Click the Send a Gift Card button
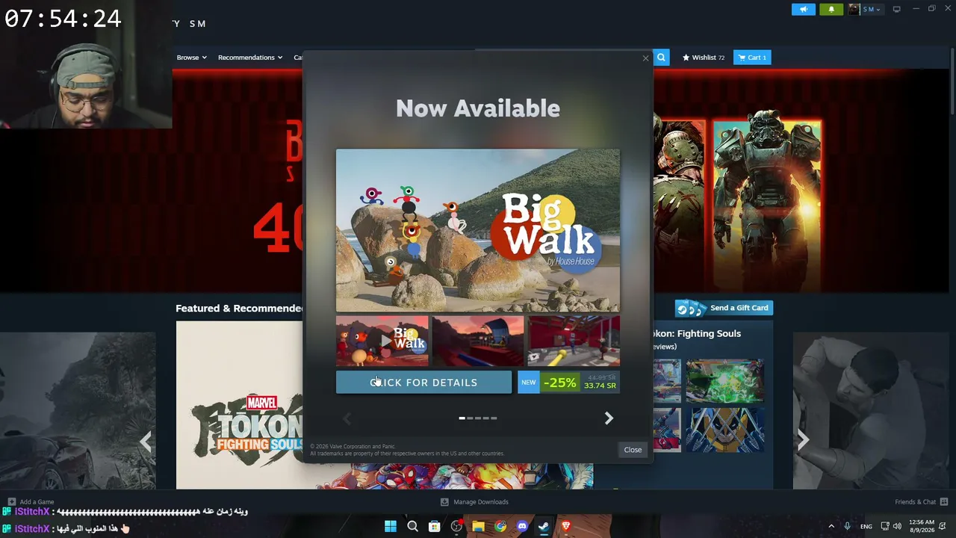Screen dimensions: 956x538 (724, 308)
